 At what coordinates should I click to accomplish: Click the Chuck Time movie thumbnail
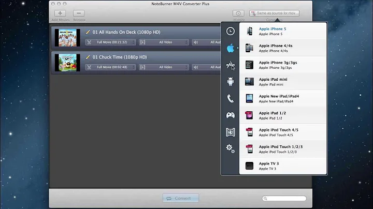(x=67, y=63)
